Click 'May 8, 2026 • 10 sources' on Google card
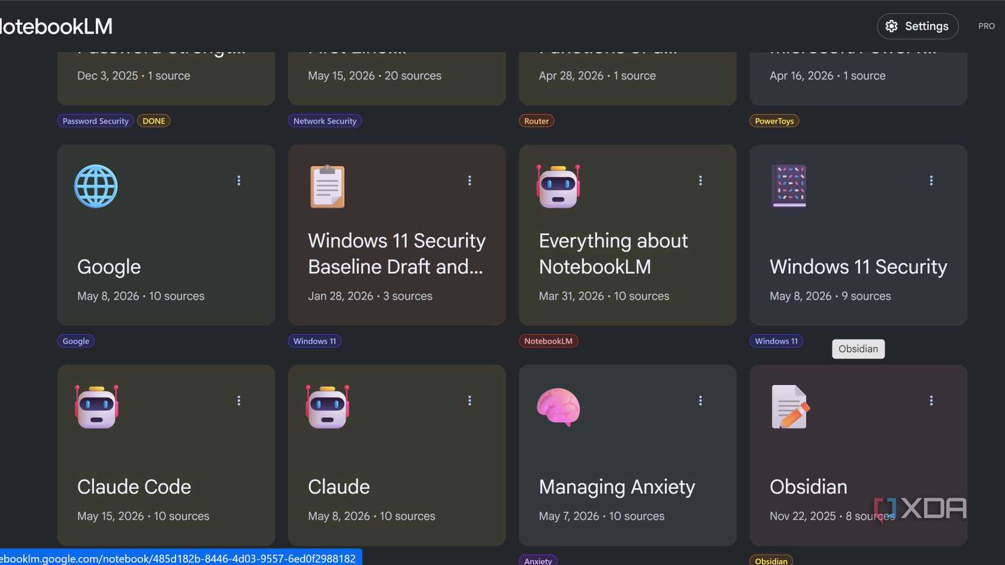Screen dimensions: 1005x565 (x=141, y=296)
